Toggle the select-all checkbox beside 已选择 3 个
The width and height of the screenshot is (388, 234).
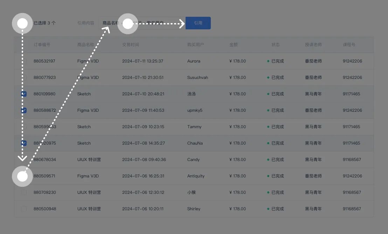[x=22, y=23]
